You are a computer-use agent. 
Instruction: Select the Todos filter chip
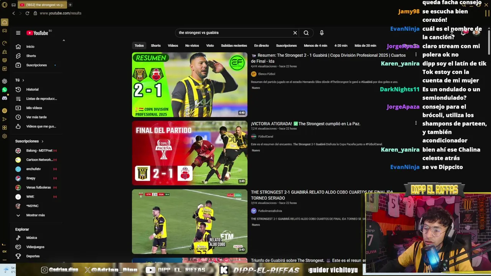(139, 46)
